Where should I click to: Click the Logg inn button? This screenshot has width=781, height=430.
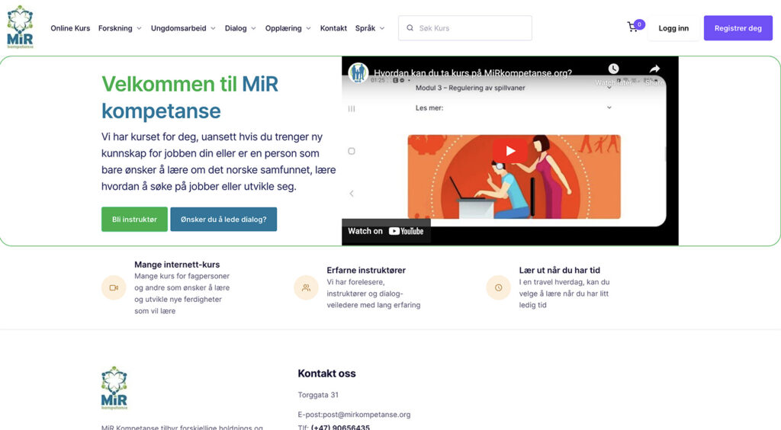pos(673,28)
